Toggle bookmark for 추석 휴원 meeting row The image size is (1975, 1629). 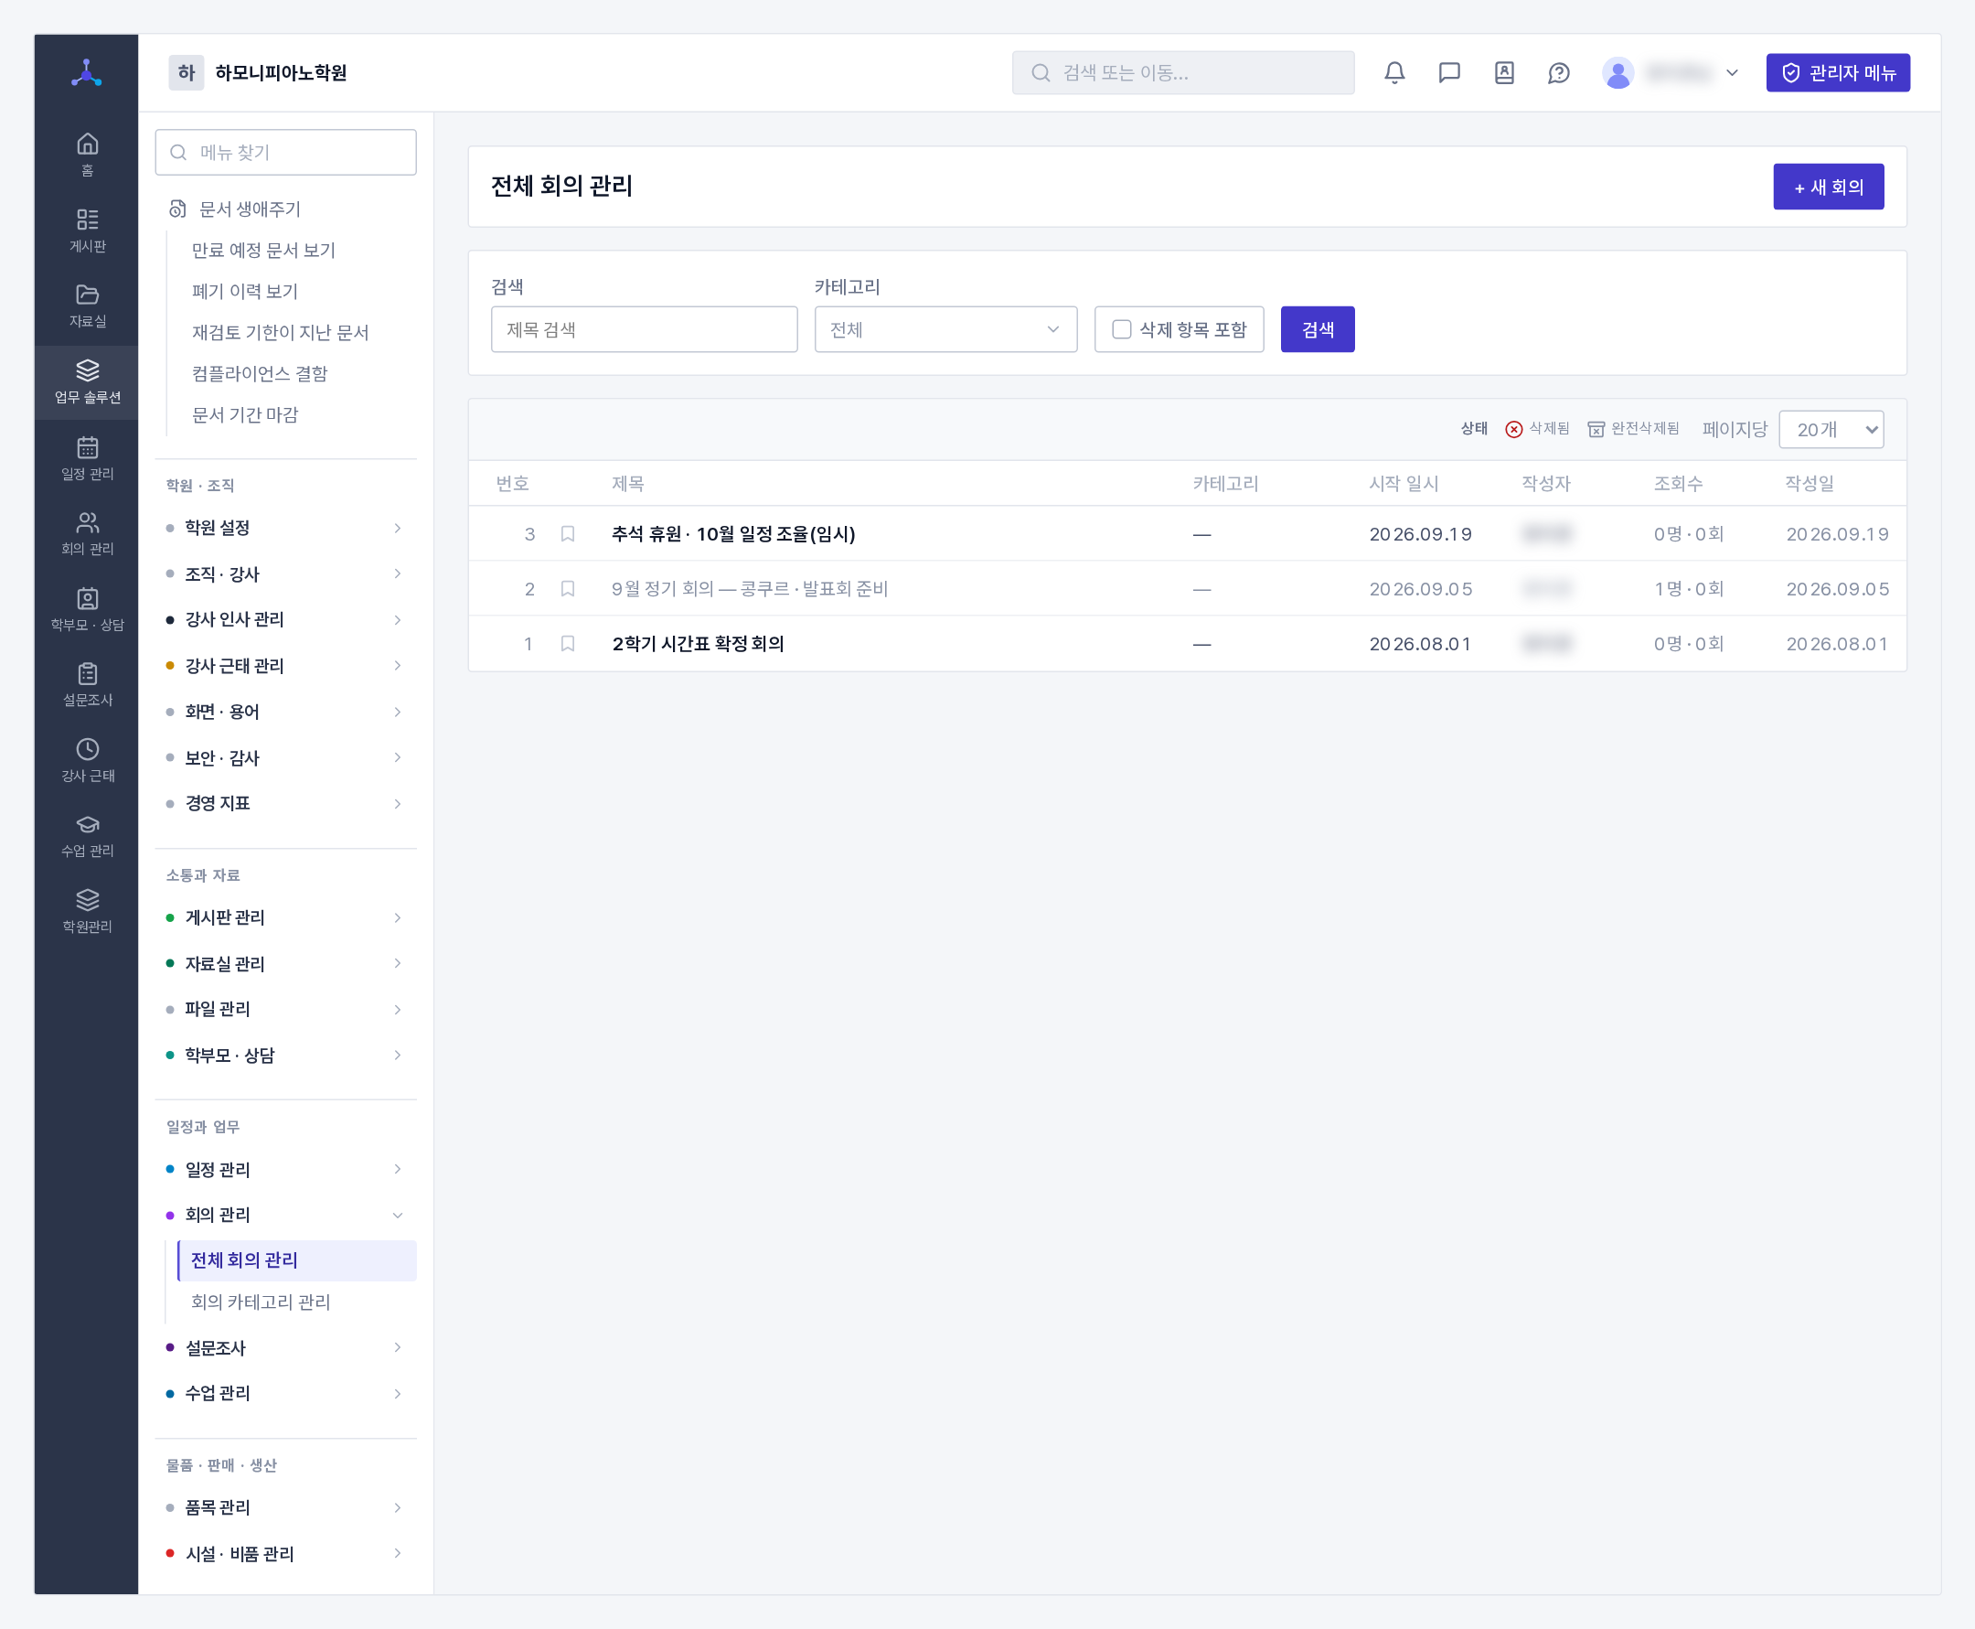pos(568,534)
